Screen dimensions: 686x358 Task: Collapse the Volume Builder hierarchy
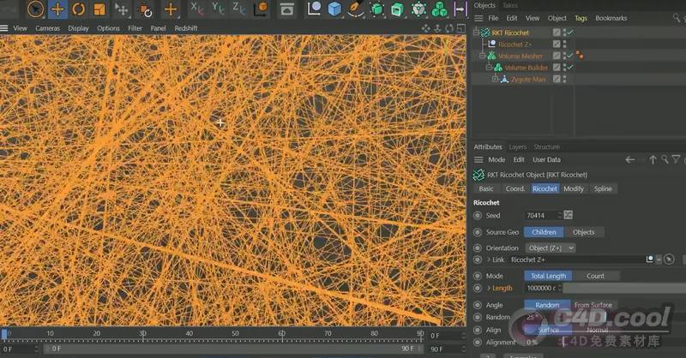pyautogui.click(x=489, y=68)
